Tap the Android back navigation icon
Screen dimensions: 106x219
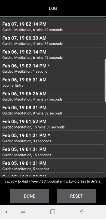point(82,212)
